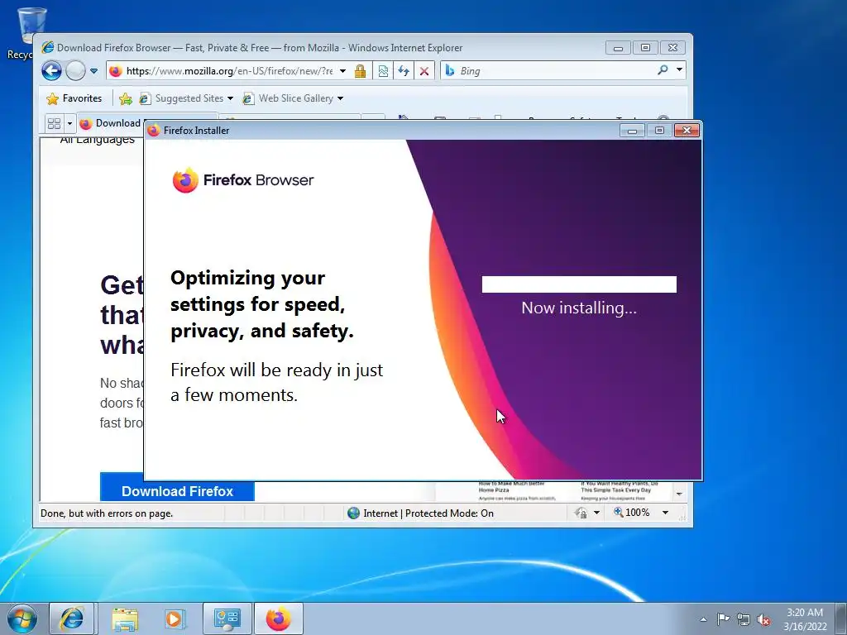847x635 pixels.
Task: Expand the Web Slice Gallery dropdown arrow
Action: click(340, 98)
